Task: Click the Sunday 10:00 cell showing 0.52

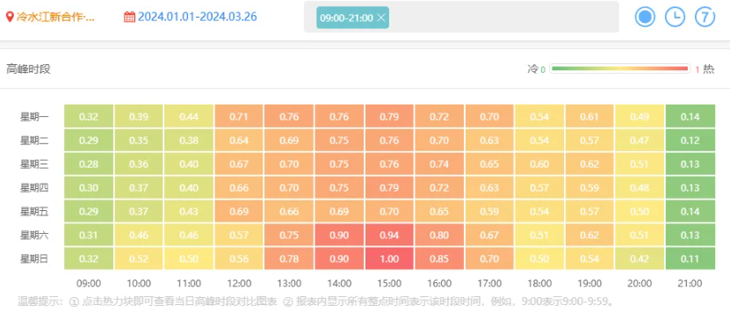Action: pos(139,258)
